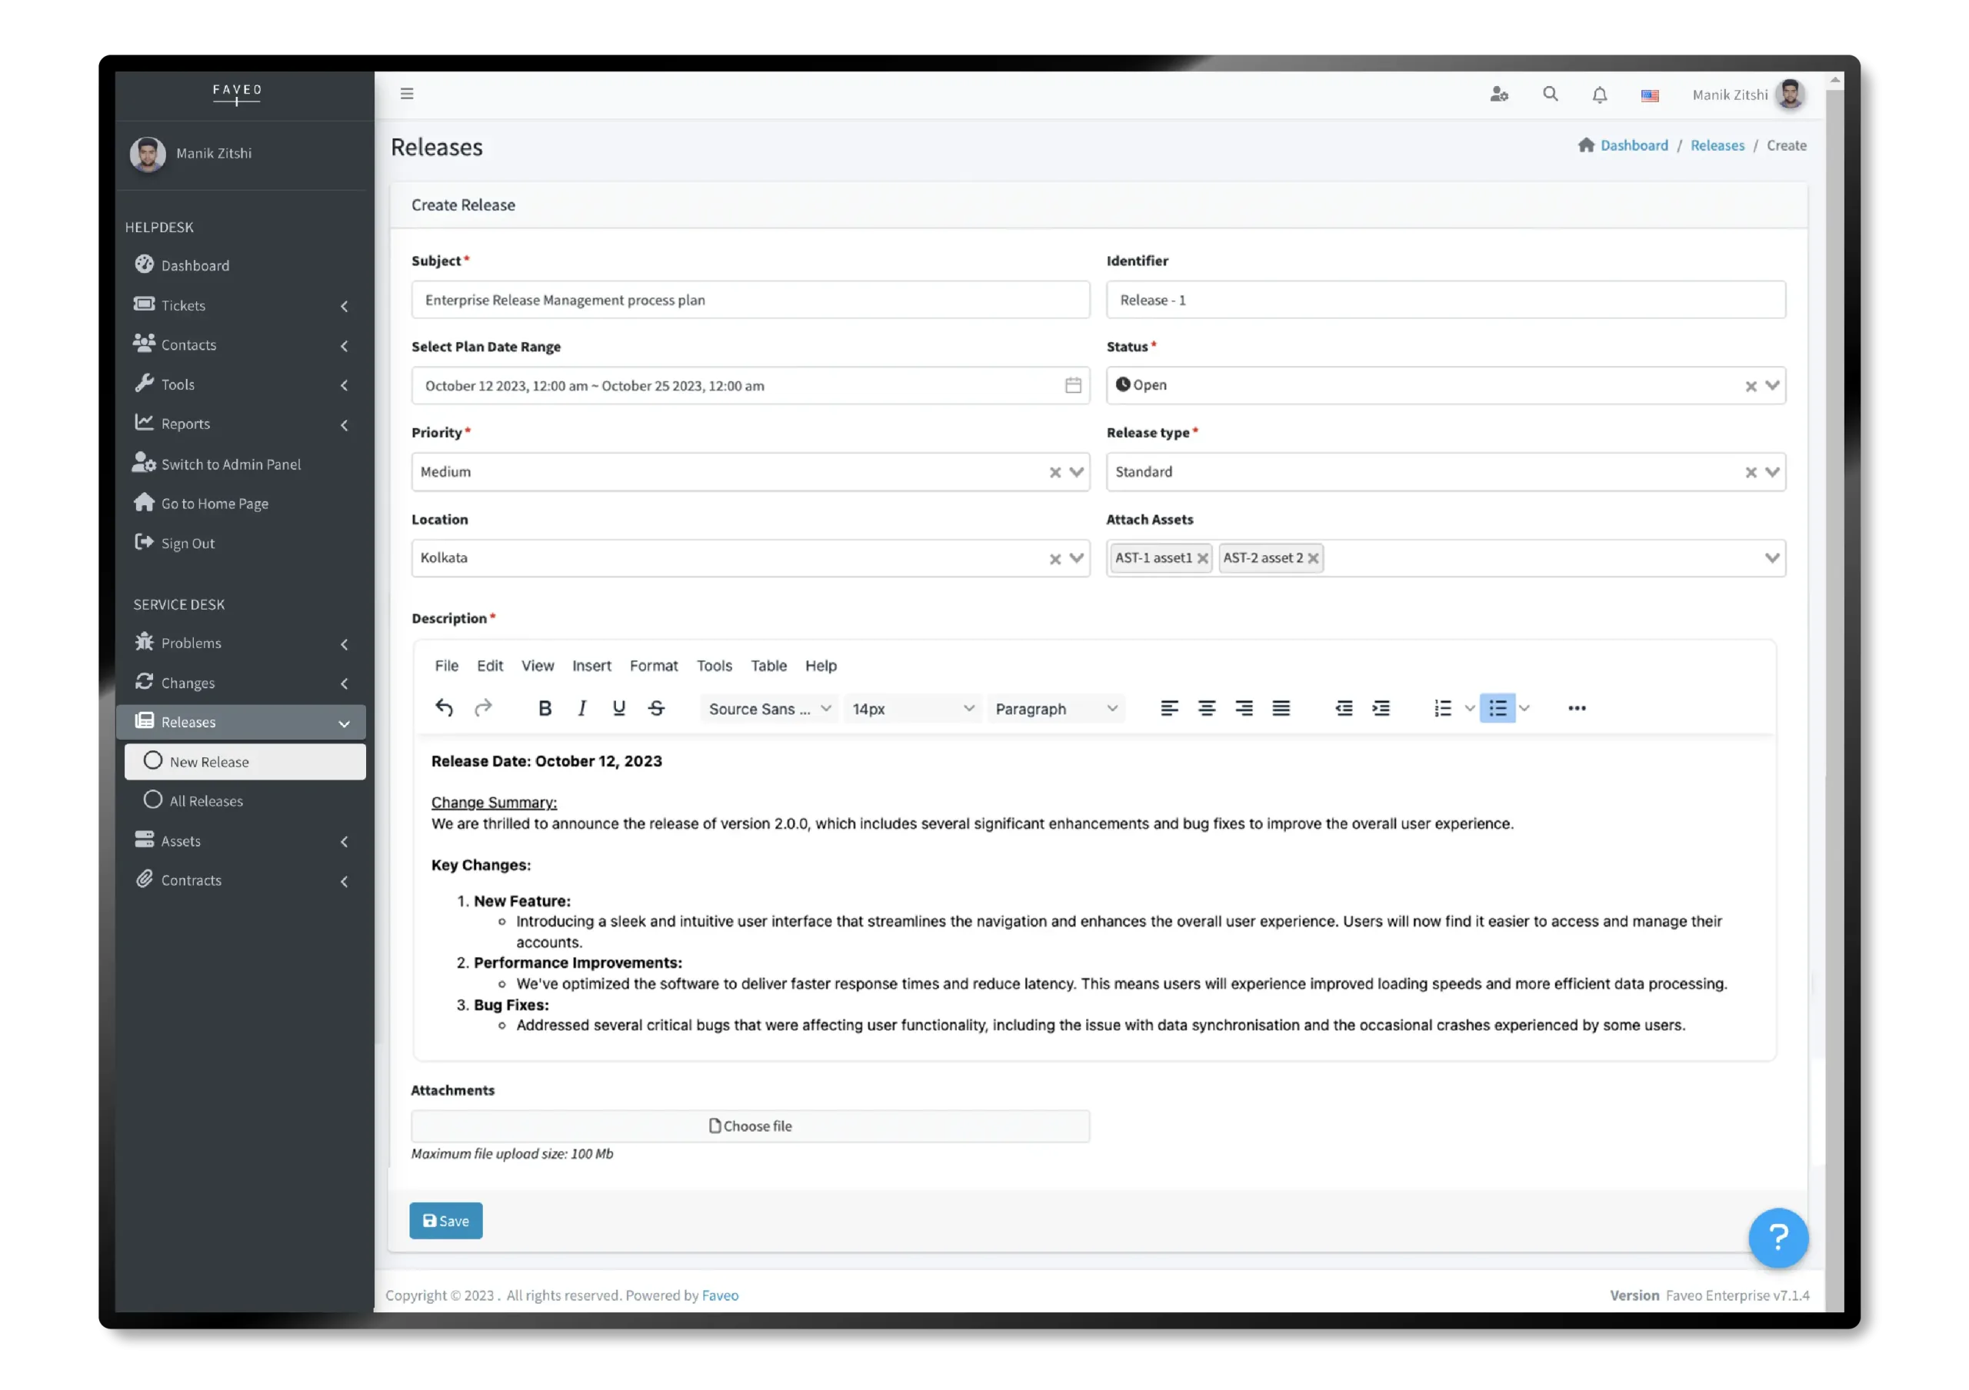Expand the Release type dropdown

pos(1773,471)
